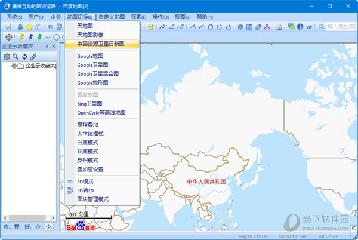Screen dimensions: 358x240
Task: Open settings gear in favorites panel
Action: (x=7, y=56)
